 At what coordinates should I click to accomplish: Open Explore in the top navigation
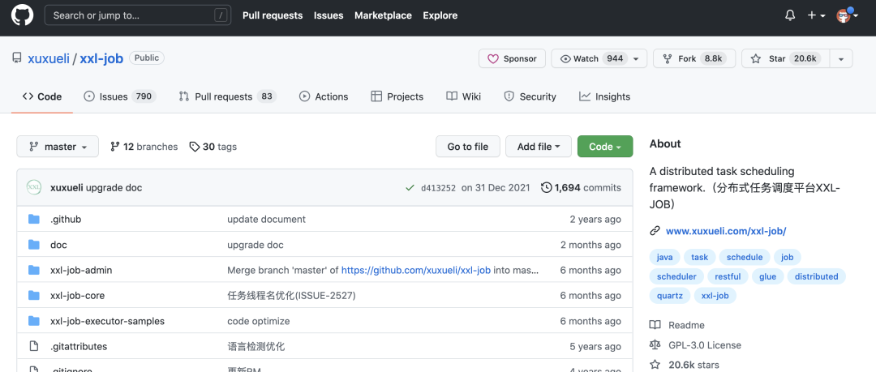click(440, 15)
